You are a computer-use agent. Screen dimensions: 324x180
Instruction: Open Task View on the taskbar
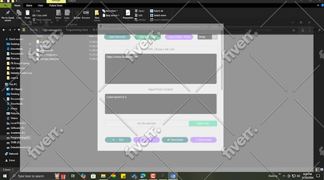point(73,176)
